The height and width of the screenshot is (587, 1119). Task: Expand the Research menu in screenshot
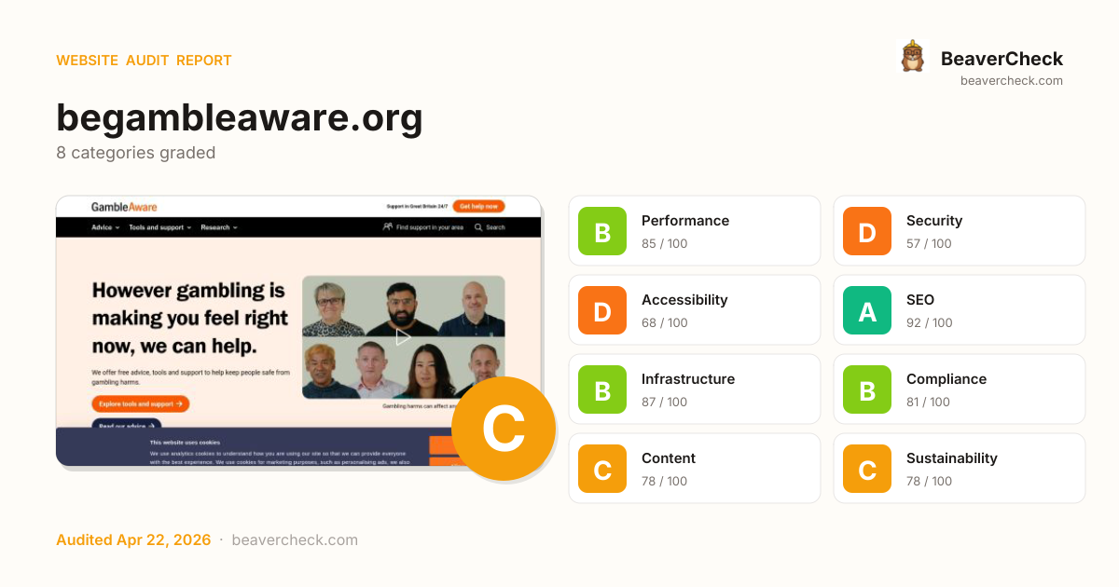[x=219, y=227]
